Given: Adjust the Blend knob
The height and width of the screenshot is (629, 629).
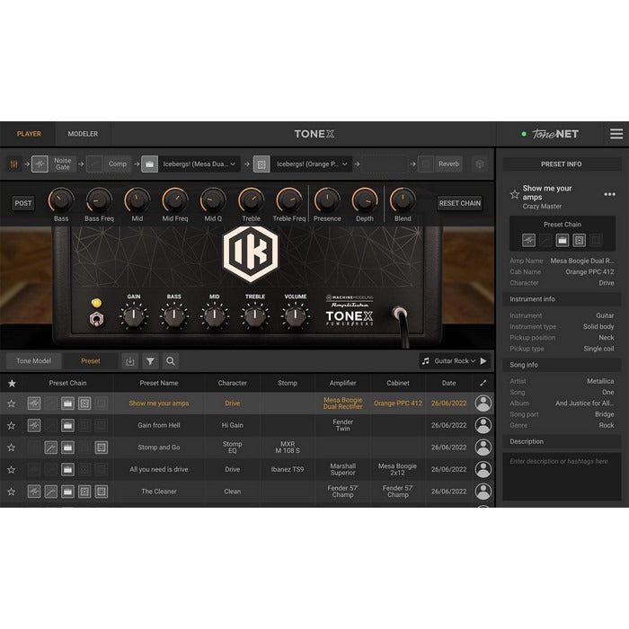Looking at the screenshot, I should (403, 200).
